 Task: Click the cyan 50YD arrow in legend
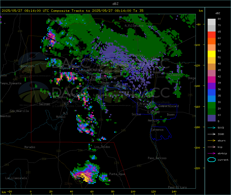coord(211,128)
